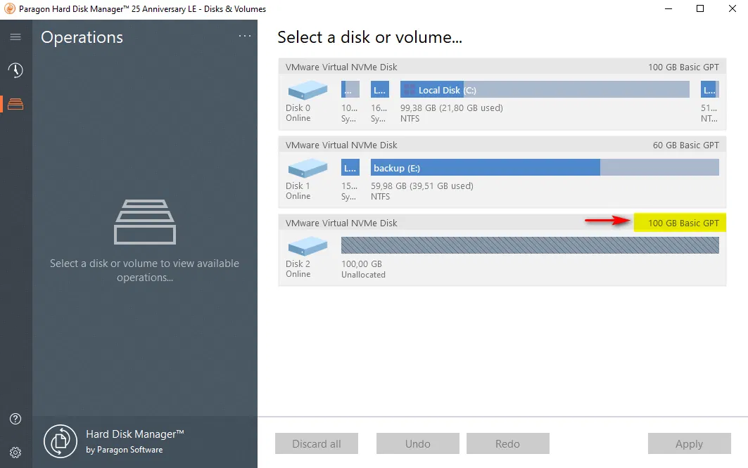Select the Disks & Volumes sidebar icon
This screenshot has width=748, height=468.
coord(15,104)
